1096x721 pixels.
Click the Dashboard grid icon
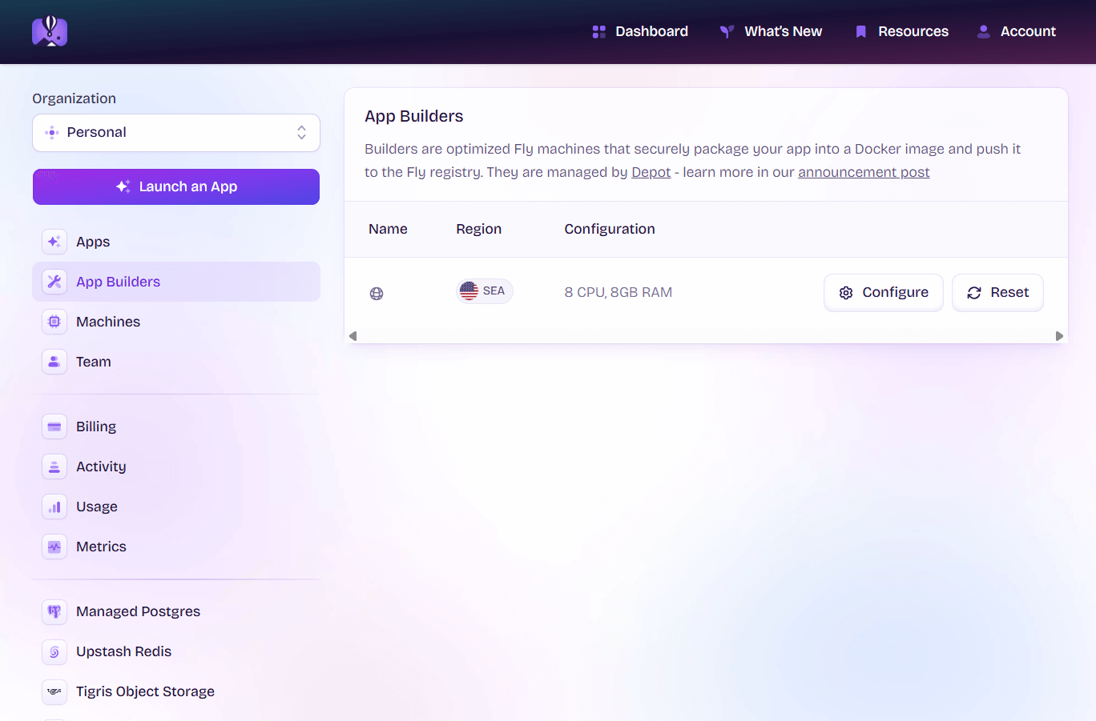598,32
